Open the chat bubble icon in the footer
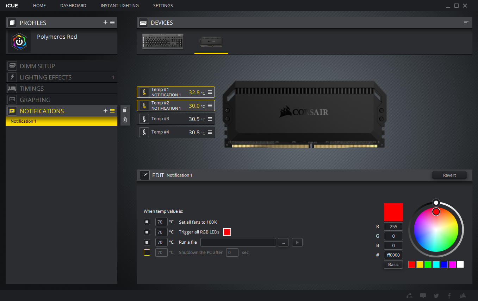 (x=423, y=296)
